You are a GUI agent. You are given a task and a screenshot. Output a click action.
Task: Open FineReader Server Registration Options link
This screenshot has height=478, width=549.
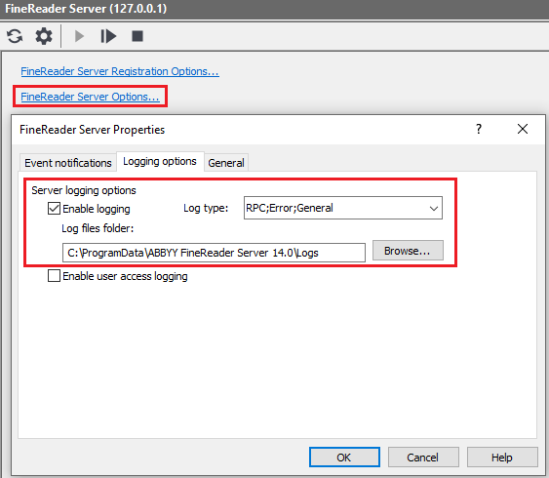[120, 71]
